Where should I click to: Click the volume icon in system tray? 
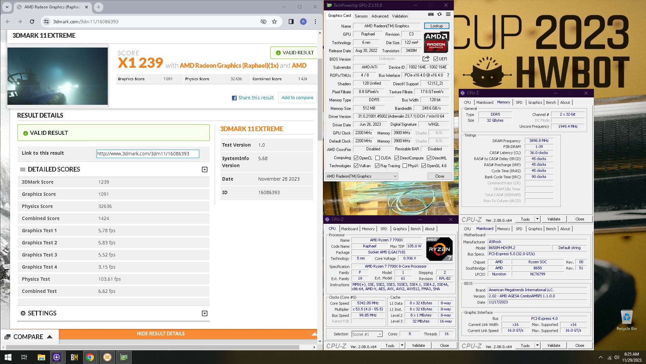[x=616, y=357]
